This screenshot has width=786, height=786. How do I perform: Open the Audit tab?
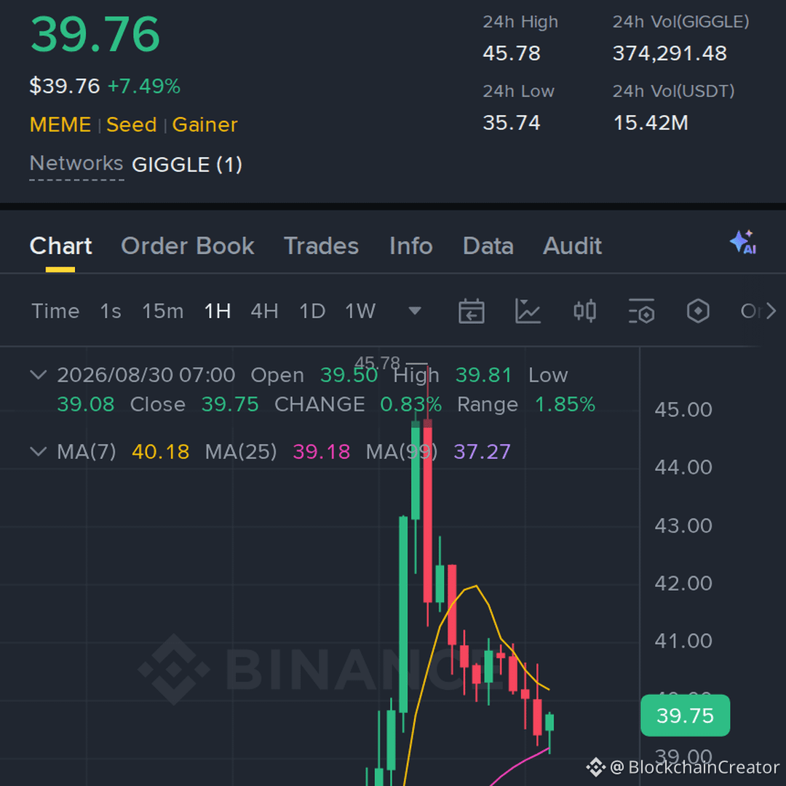tap(573, 246)
